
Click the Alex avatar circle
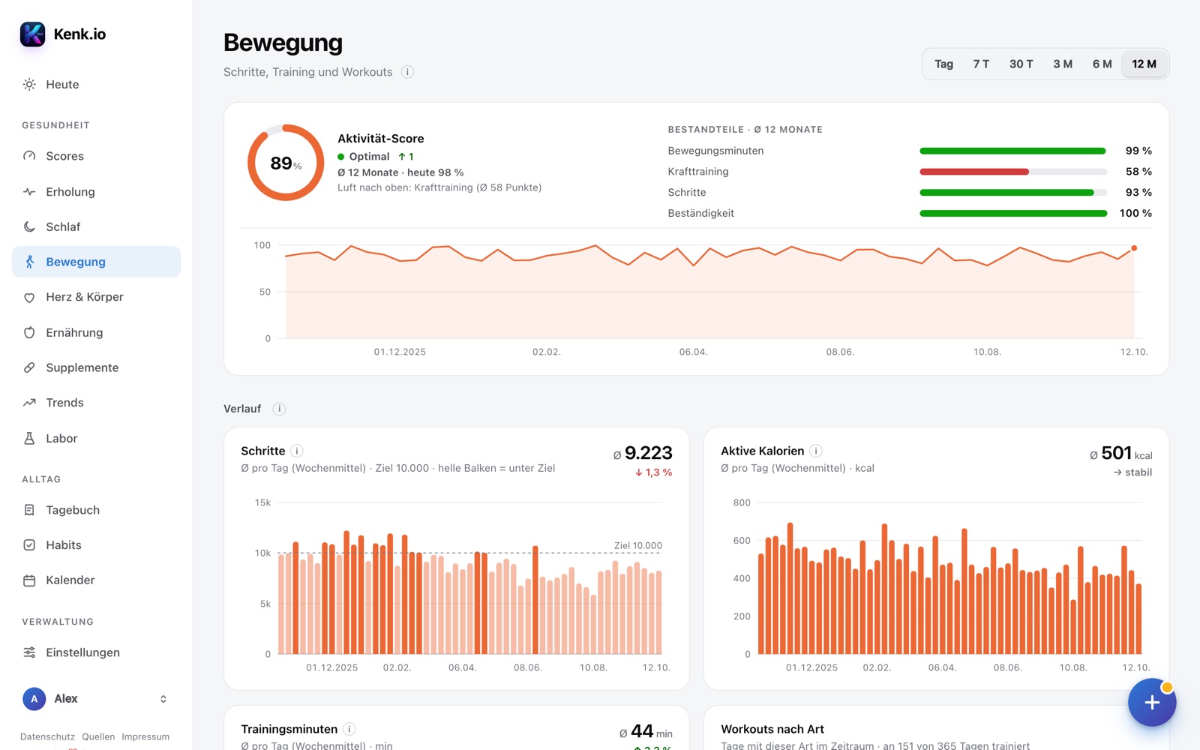point(34,699)
